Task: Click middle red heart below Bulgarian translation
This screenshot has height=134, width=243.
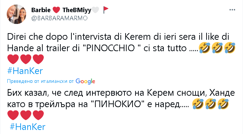Action: click(26, 115)
